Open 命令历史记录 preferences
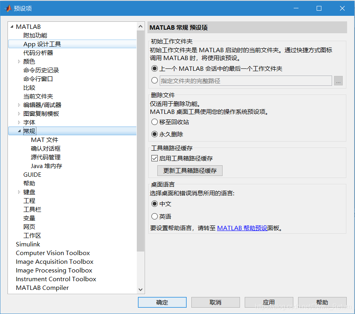355x314 pixels. [41, 70]
